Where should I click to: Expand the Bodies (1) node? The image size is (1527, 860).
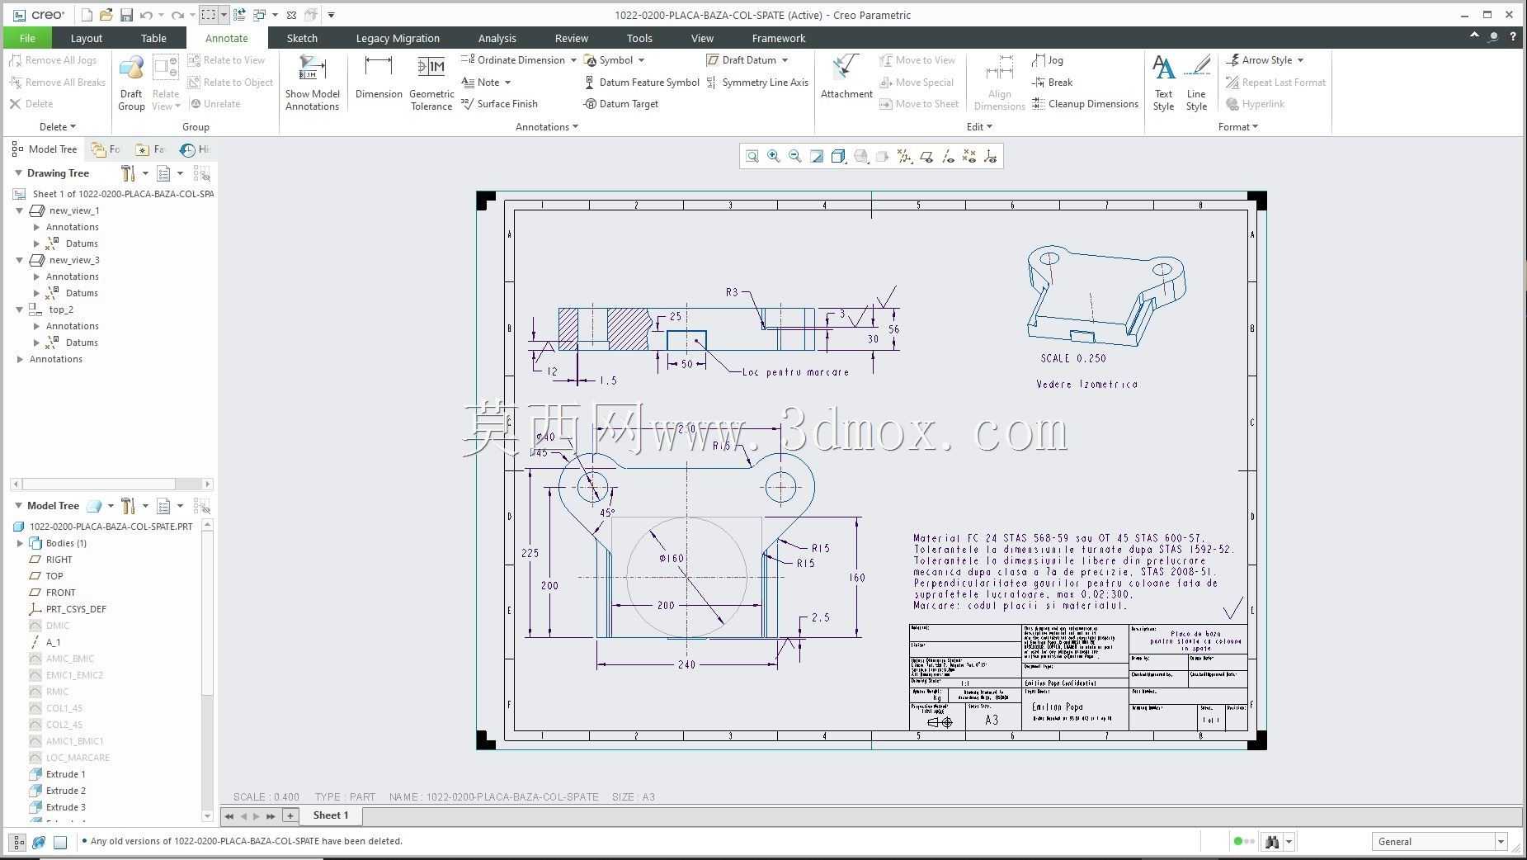[20, 543]
